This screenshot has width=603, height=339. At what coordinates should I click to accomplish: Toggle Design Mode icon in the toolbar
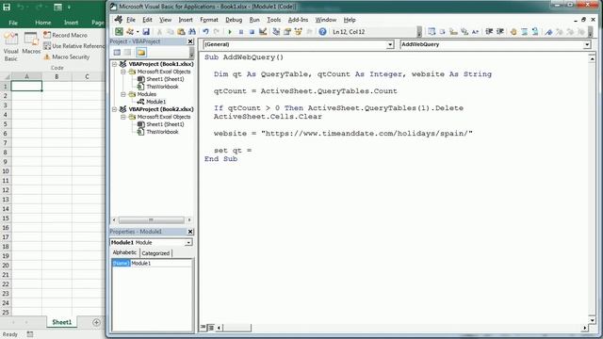point(263,32)
